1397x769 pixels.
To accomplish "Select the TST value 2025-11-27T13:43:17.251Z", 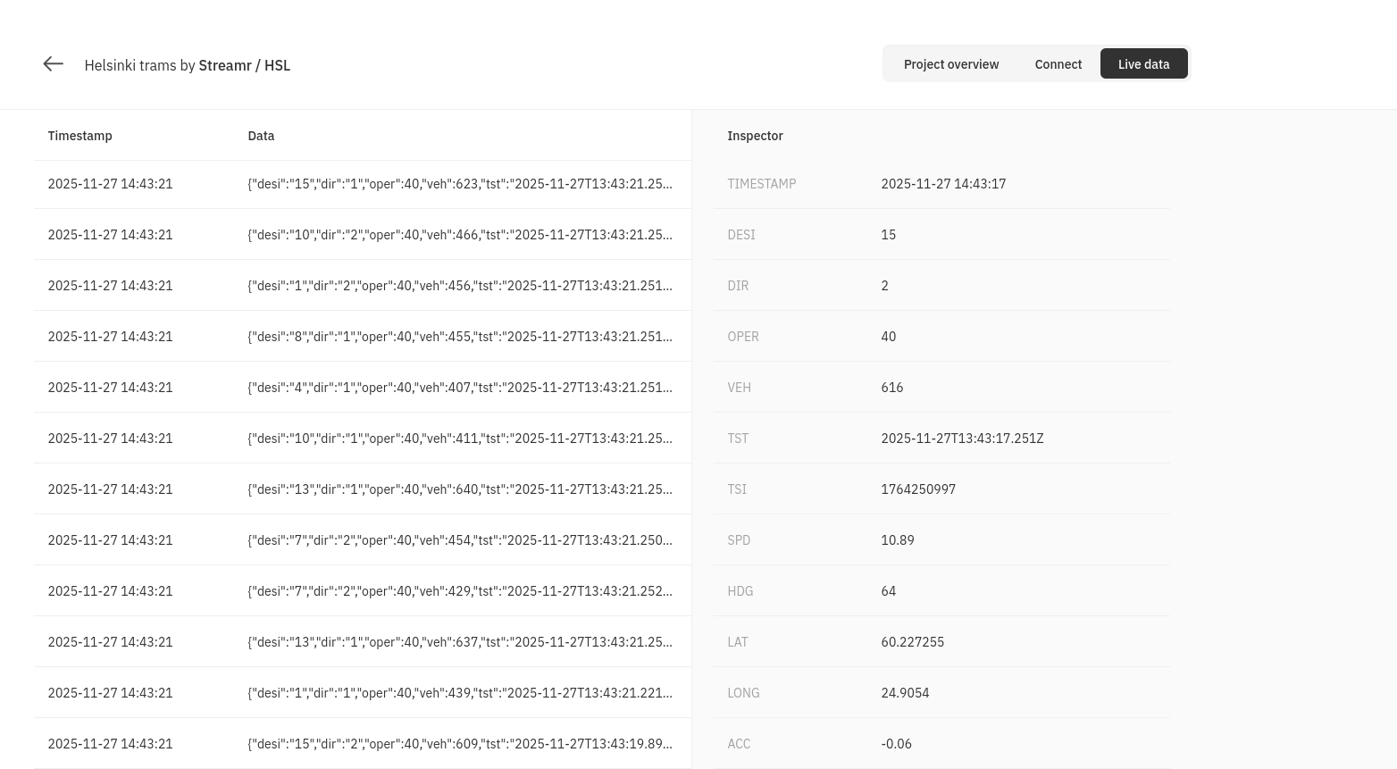I will tap(962, 438).
